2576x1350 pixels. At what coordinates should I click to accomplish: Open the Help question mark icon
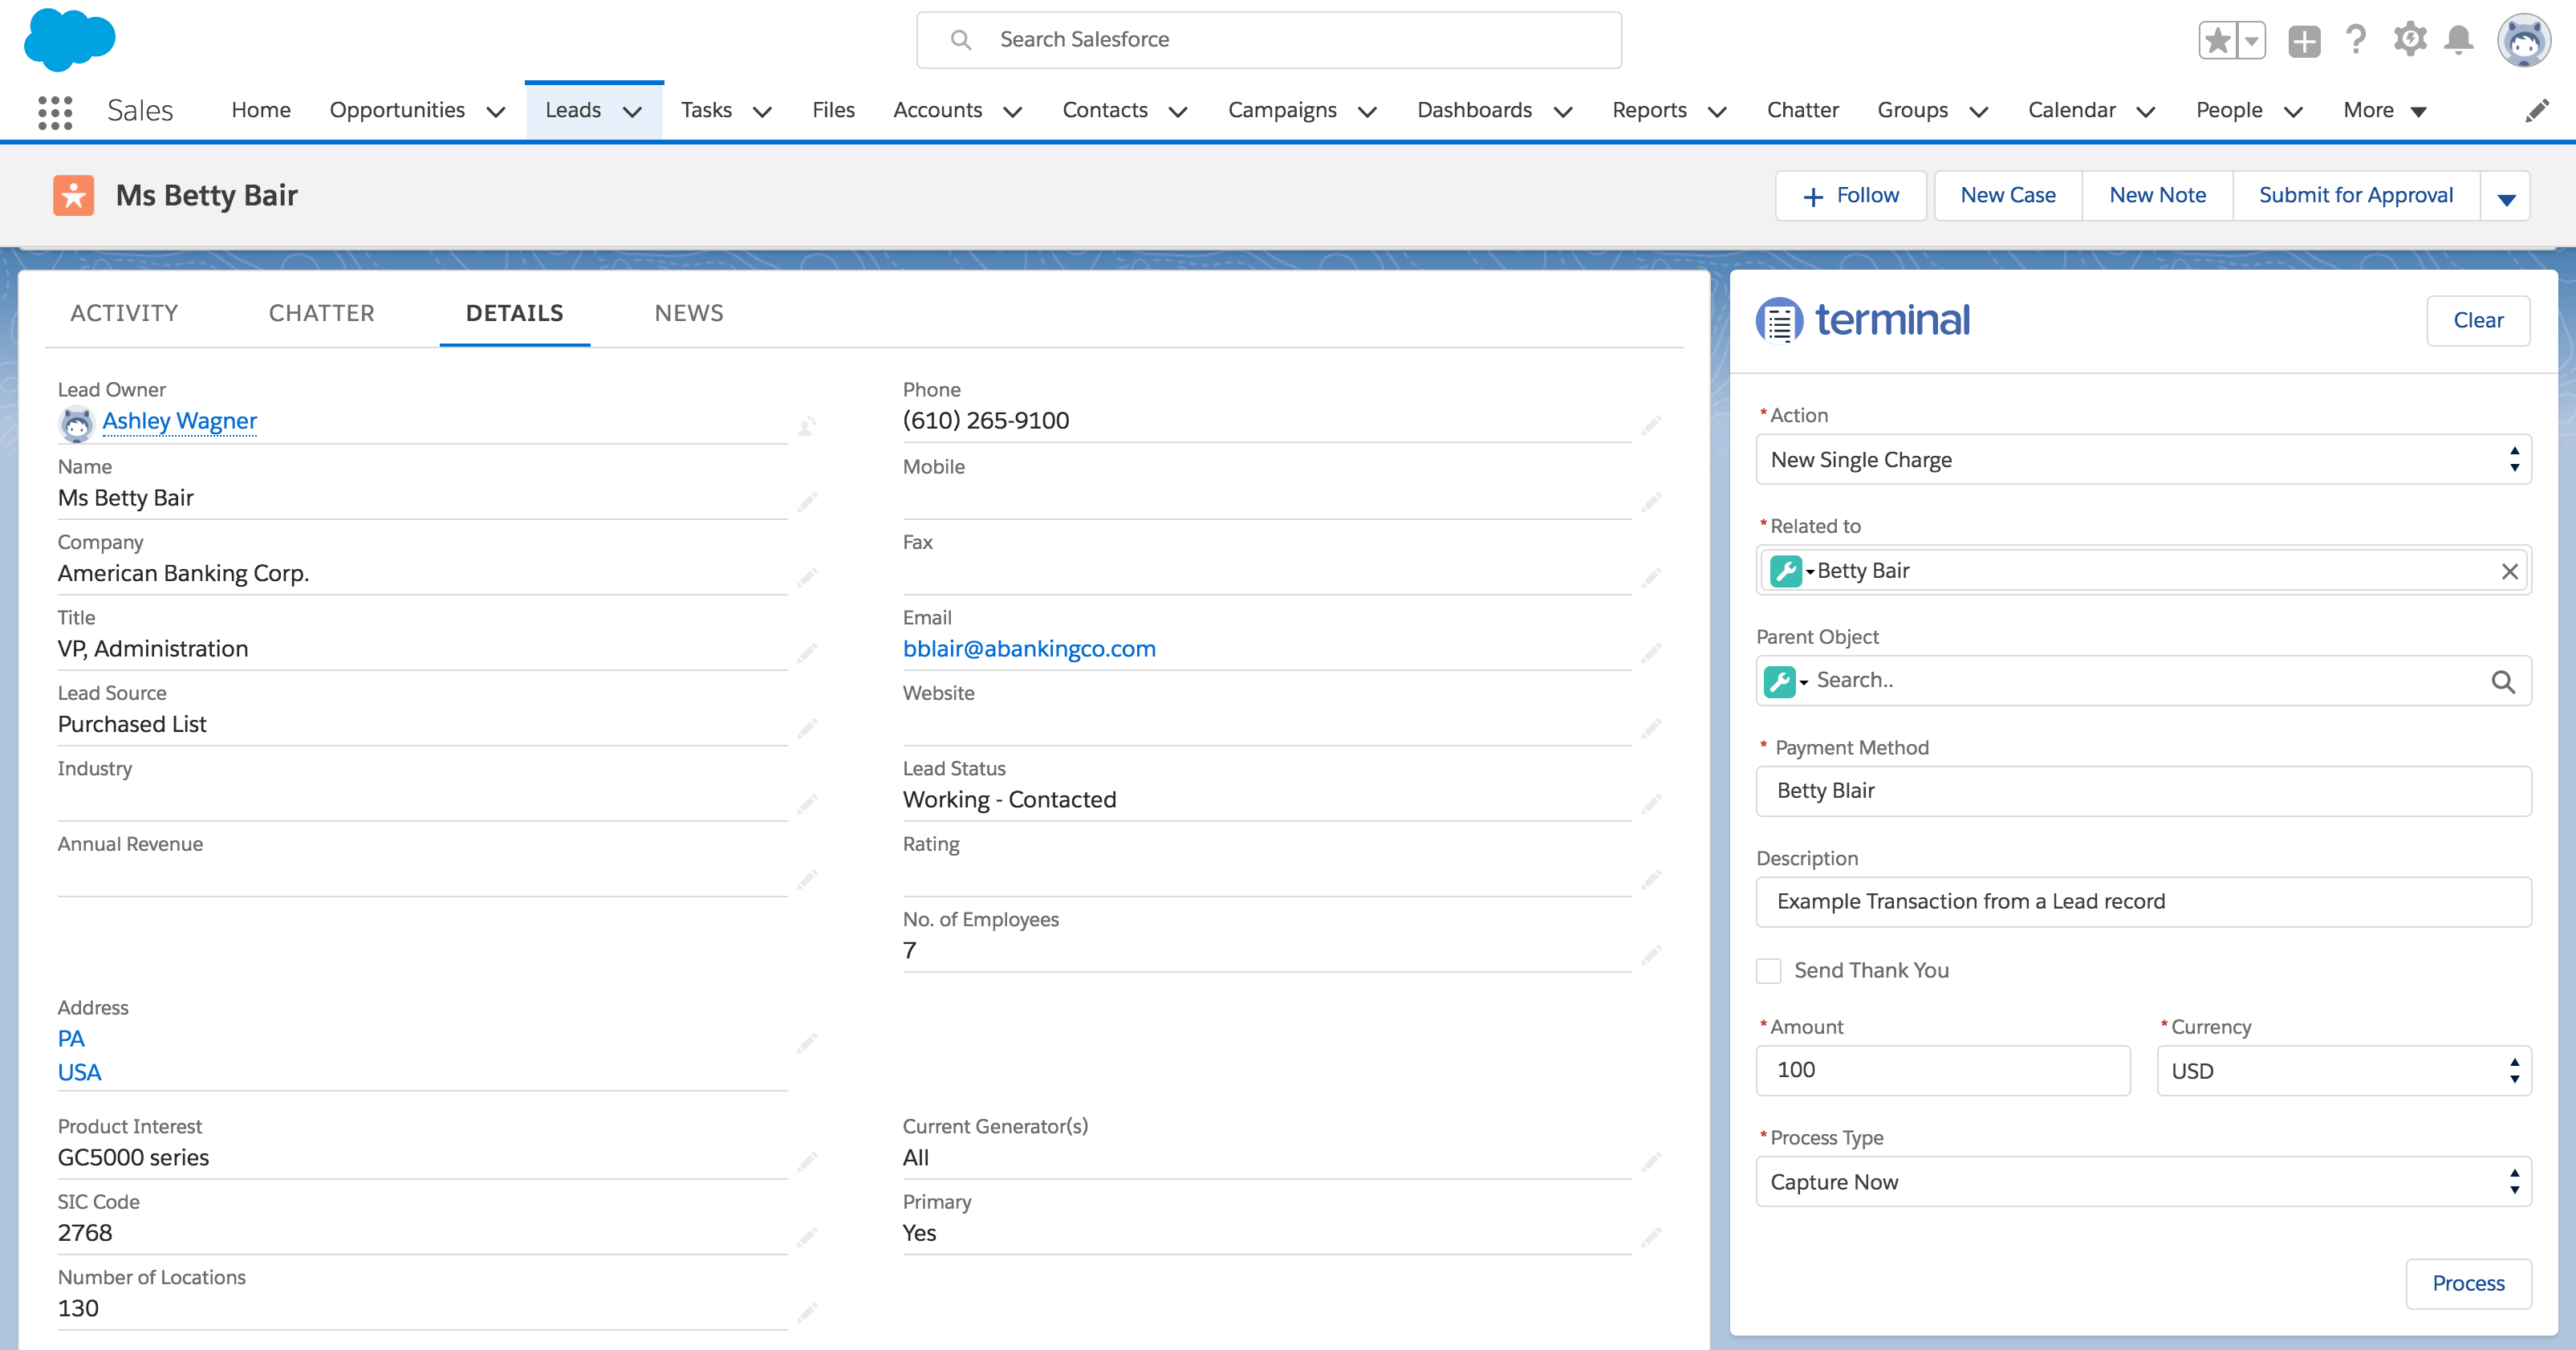(2356, 41)
